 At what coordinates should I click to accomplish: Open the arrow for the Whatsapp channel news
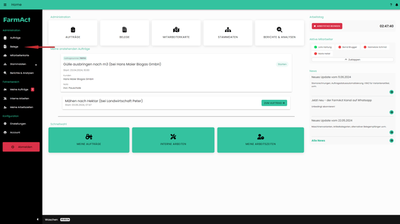(391, 112)
